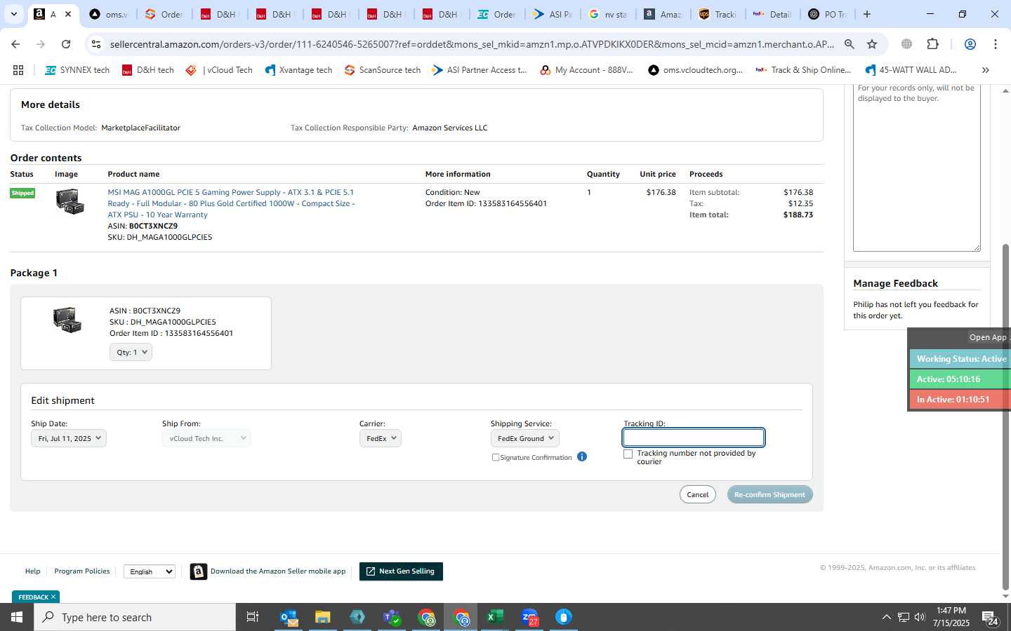Click the Windows search box

[x=135, y=617]
